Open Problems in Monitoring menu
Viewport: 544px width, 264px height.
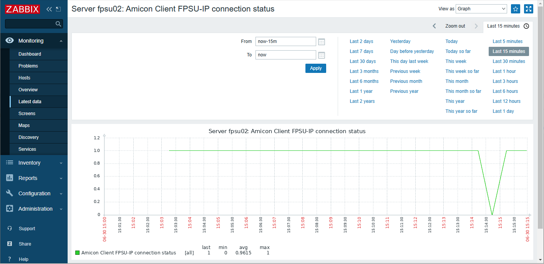pyautogui.click(x=38, y=66)
